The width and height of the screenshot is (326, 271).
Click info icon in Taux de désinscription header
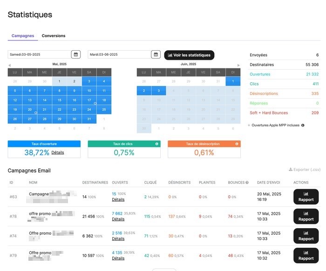tap(237, 144)
